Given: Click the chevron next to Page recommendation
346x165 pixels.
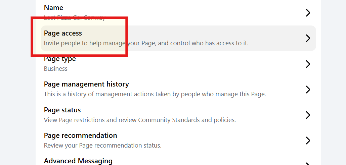Looking at the screenshot, I should 308,141.
